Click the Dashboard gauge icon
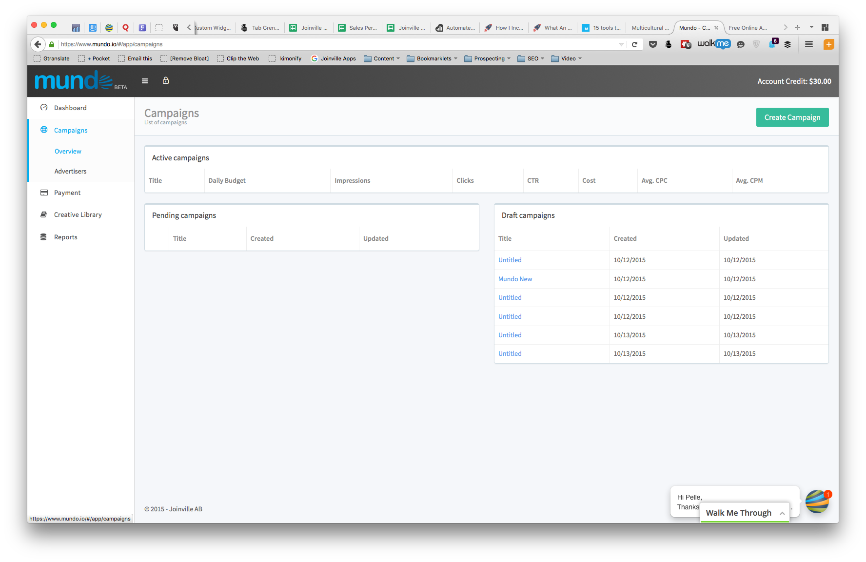Screen dimensions: 866x562 tap(44, 108)
